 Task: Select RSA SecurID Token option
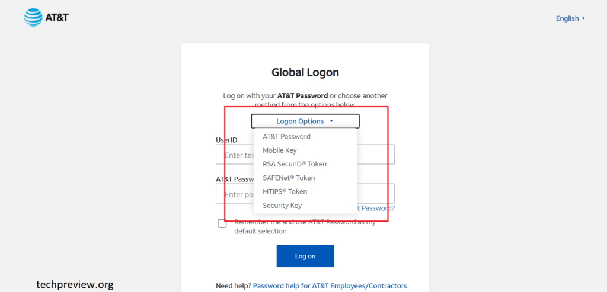point(295,164)
